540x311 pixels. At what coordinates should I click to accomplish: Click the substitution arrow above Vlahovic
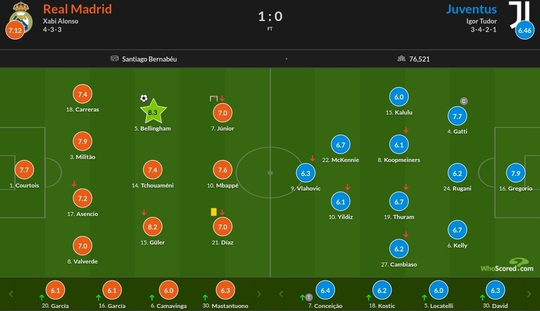click(x=313, y=159)
